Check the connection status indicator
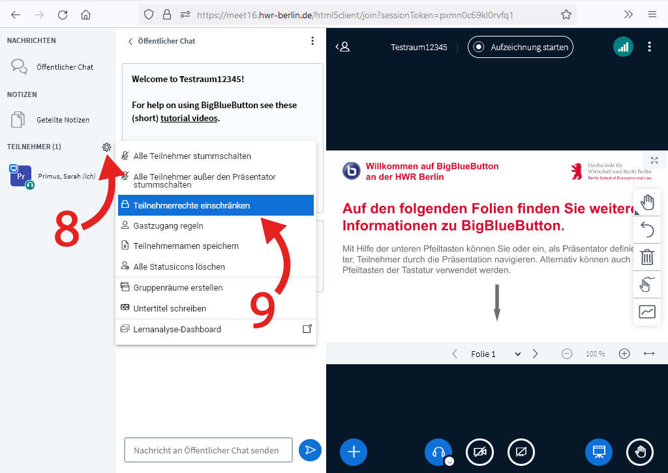The width and height of the screenshot is (668, 473). (x=623, y=46)
